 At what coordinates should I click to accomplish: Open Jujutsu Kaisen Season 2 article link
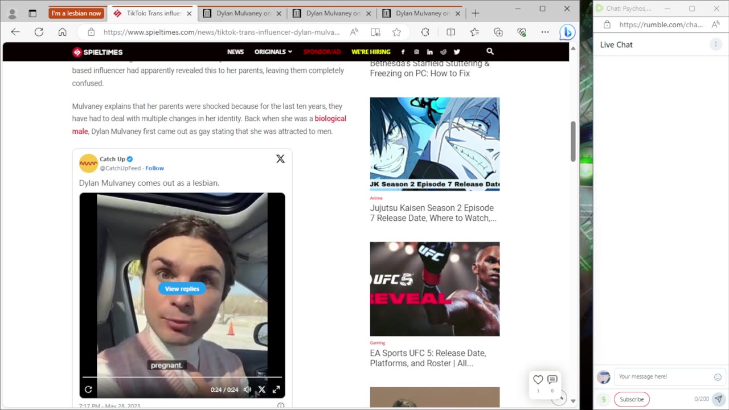[433, 213]
